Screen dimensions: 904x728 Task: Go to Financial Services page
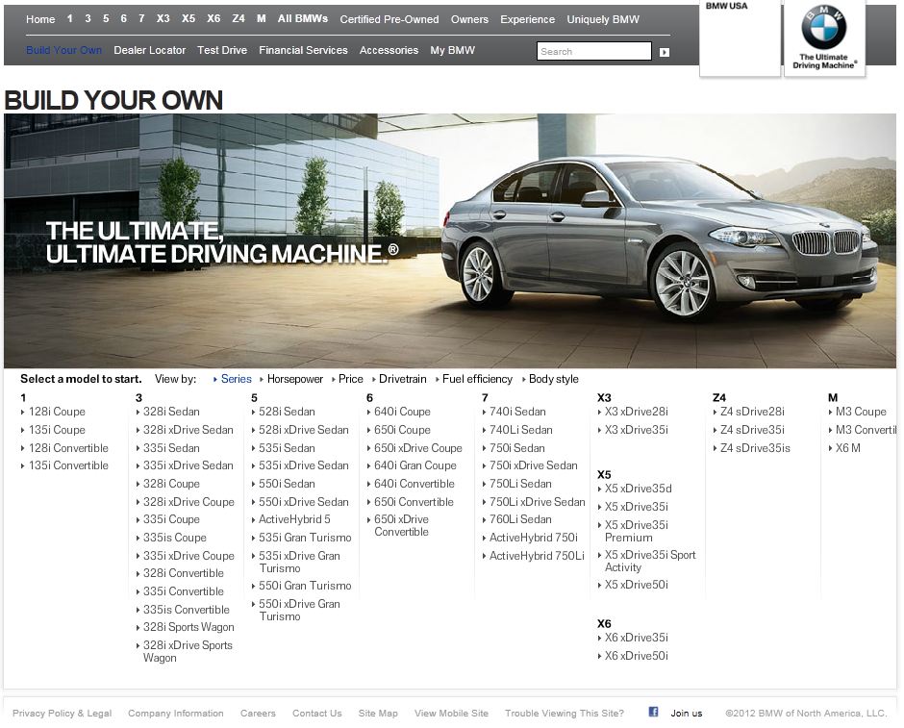tap(303, 50)
